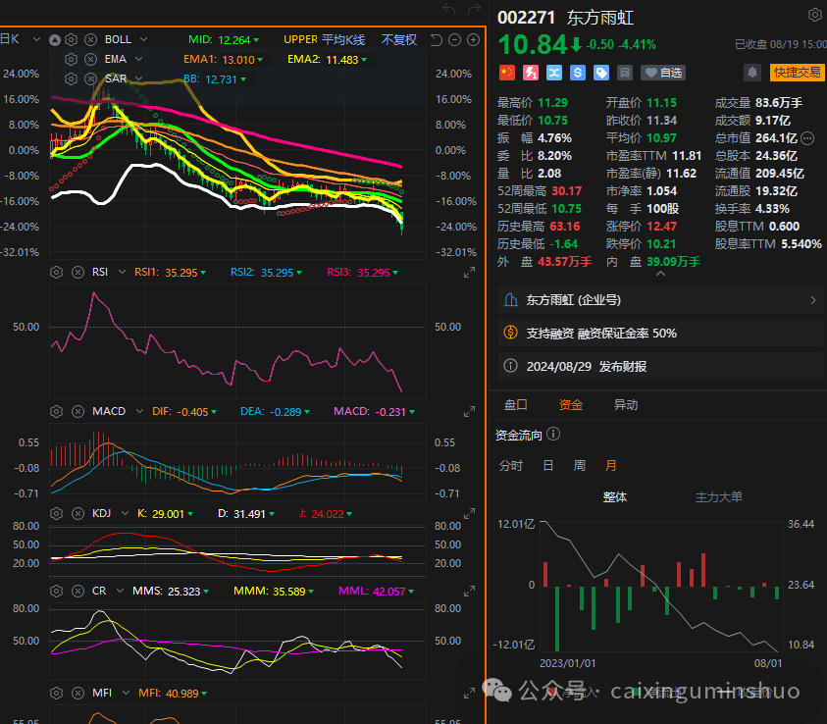Click the 快捷交易 button
This screenshot has height=724, width=827.
pyautogui.click(x=797, y=73)
